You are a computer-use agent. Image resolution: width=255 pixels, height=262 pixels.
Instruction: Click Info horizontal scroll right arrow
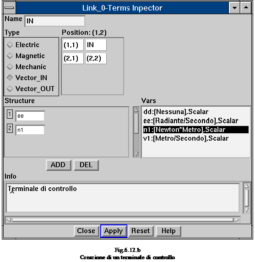pyautogui.click(x=237, y=220)
